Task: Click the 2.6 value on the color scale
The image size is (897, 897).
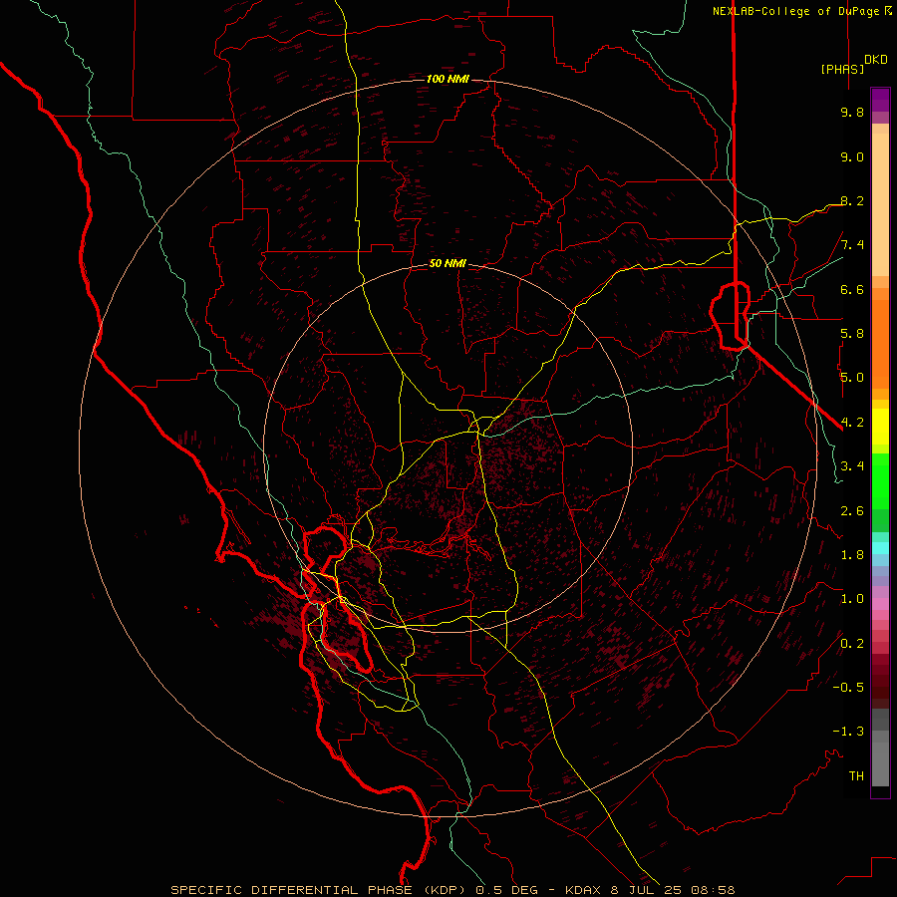Action: coord(852,511)
